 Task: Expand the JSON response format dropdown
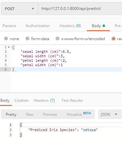[x=110, y=114]
